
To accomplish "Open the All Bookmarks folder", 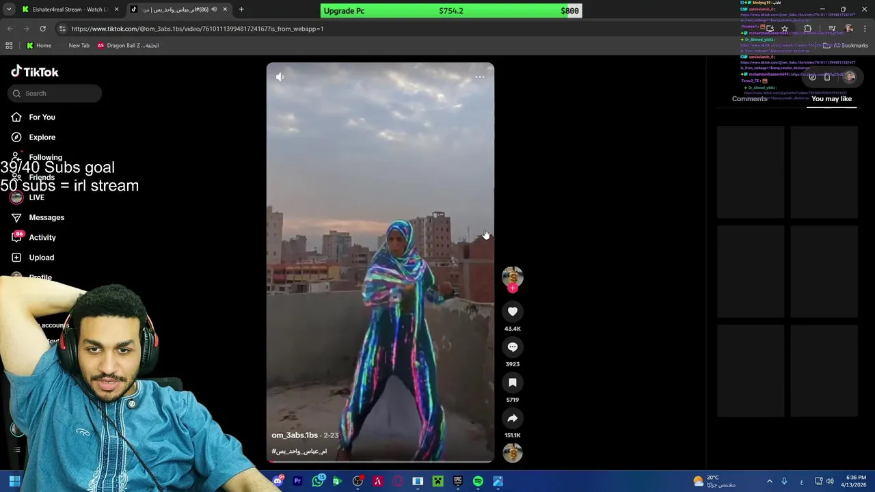I will click(x=846, y=46).
